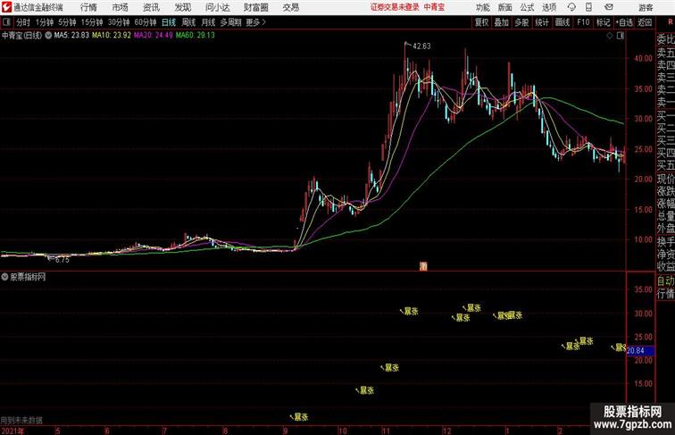
Task: Click the 现价 row in side panel
Action: point(665,179)
